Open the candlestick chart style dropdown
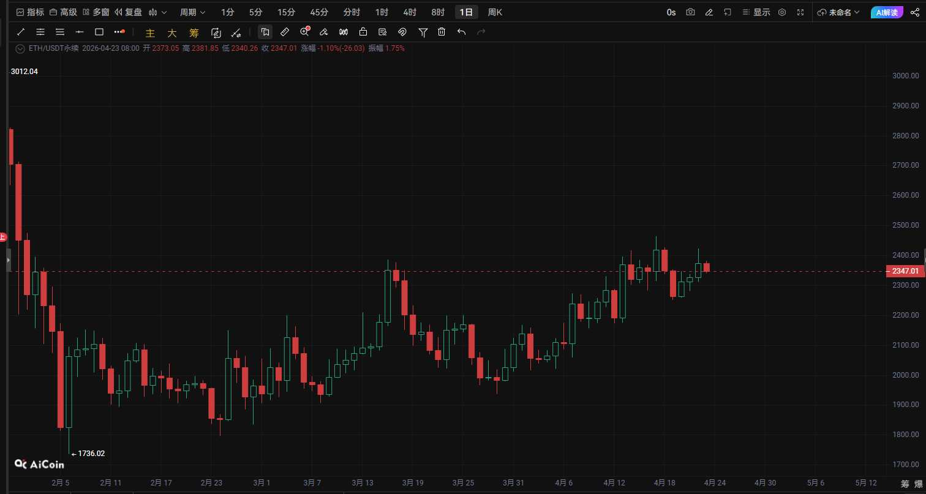The image size is (926, 494). click(x=157, y=12)
